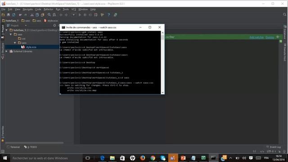Open Chrome from the taskbar
The height and width of the screenshot is (162, 288).
click(153, 158)
